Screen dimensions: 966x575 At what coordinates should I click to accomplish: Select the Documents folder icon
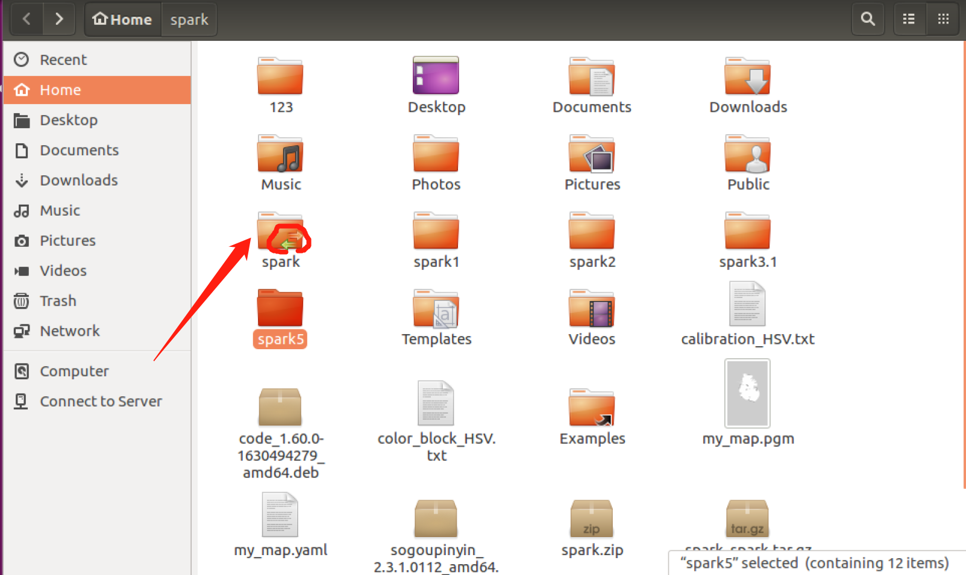[592, 76]
